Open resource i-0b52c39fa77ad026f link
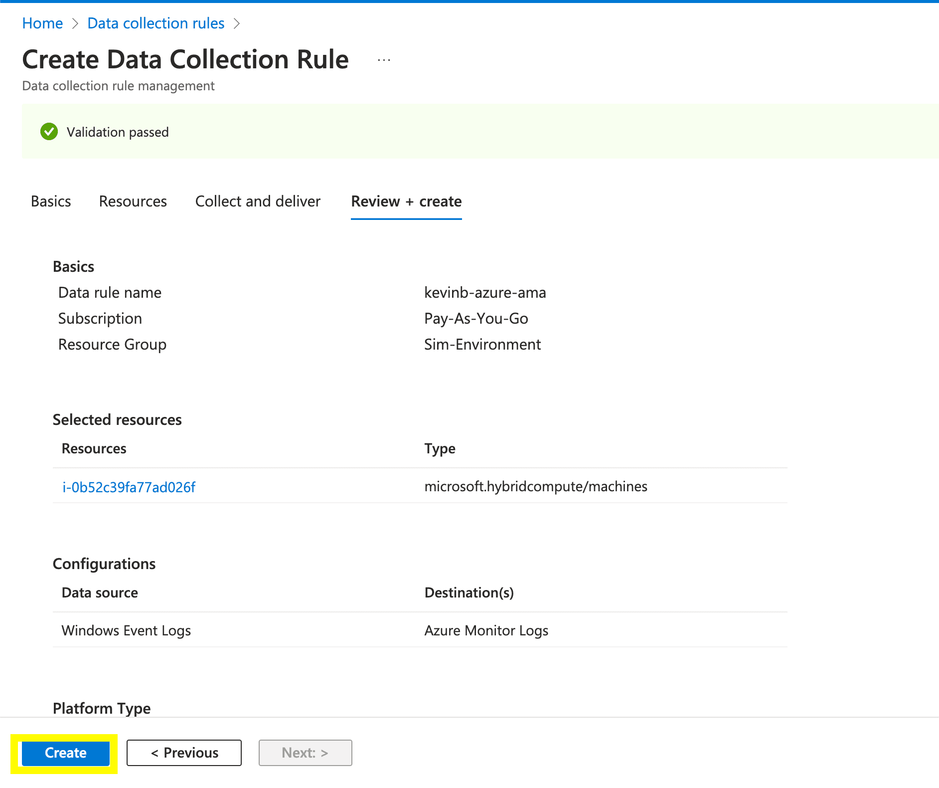The height and width of the screenshot is (788, 939). click(x=129, y=487)
